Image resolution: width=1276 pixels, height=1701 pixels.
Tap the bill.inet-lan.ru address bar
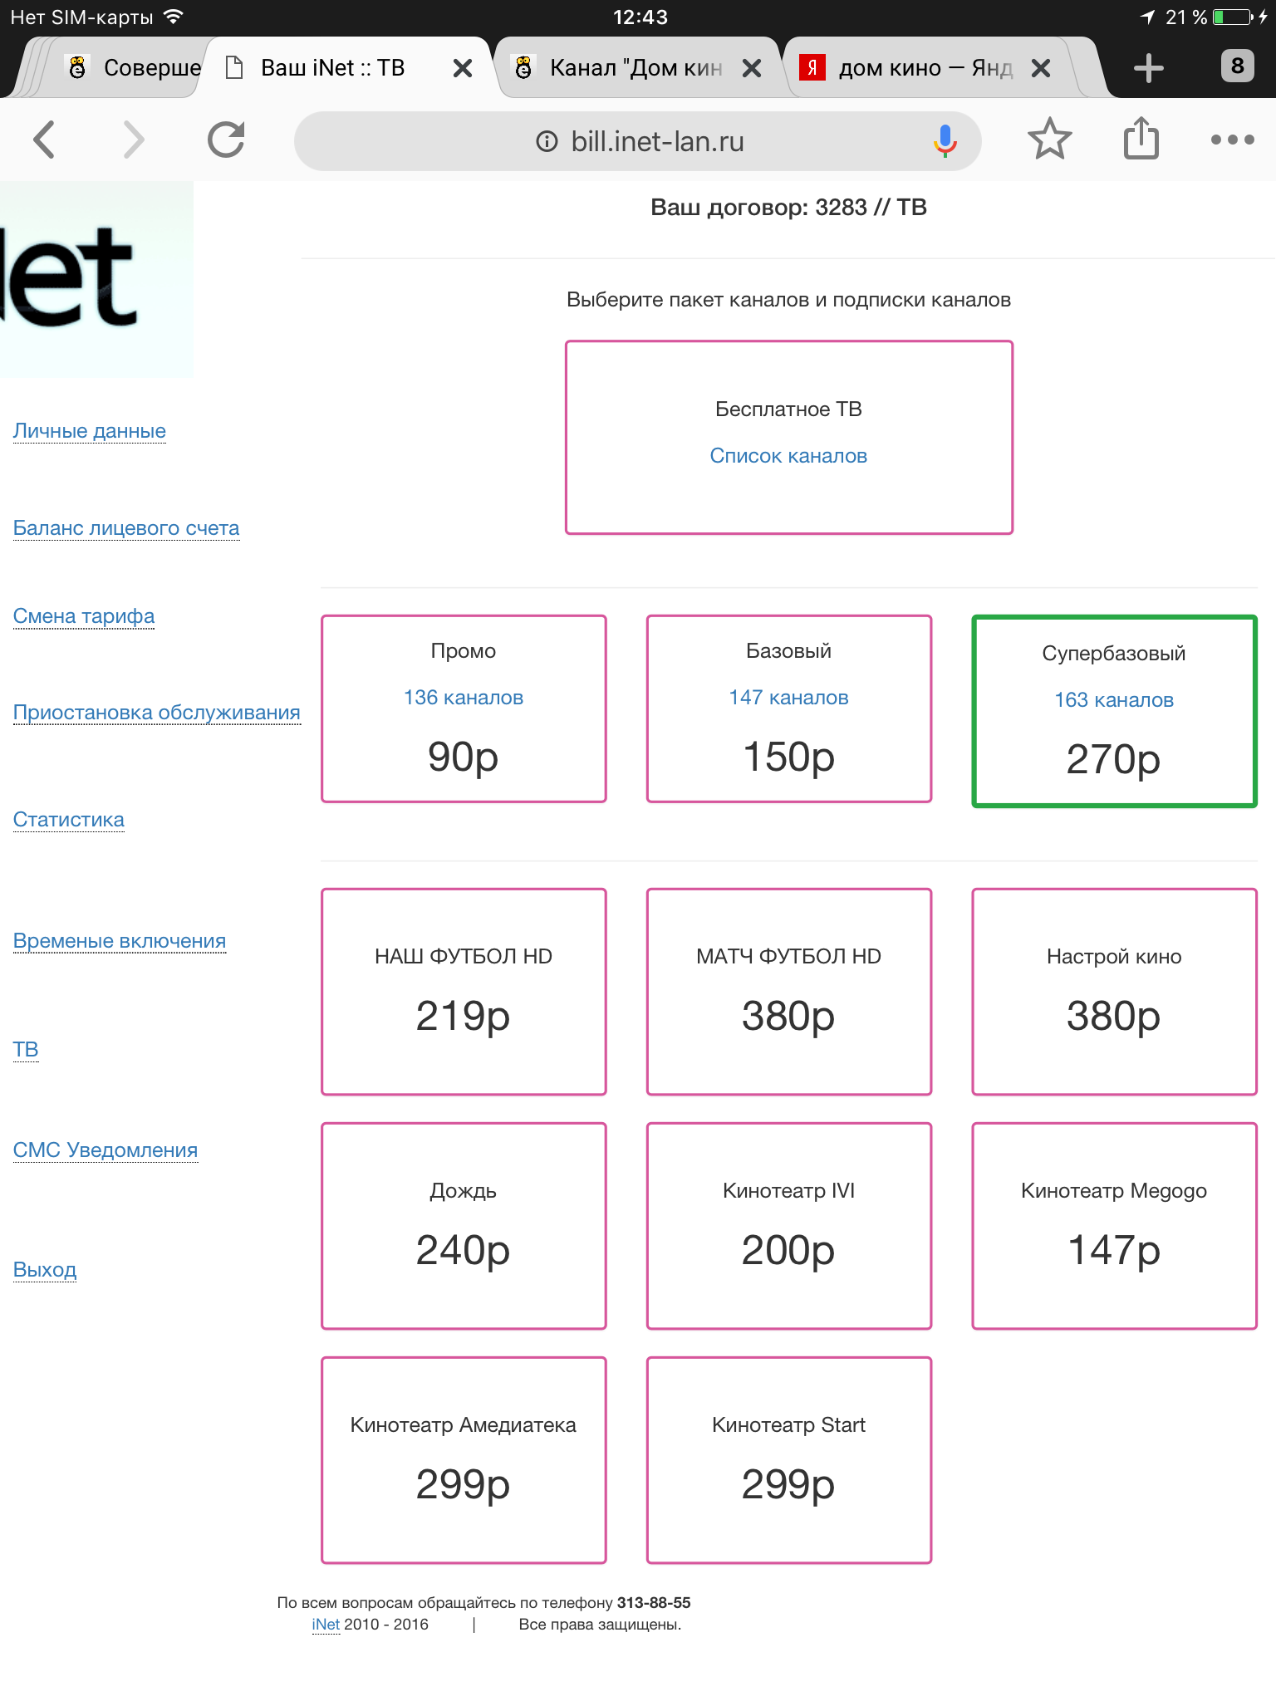(x=637, y=141)
